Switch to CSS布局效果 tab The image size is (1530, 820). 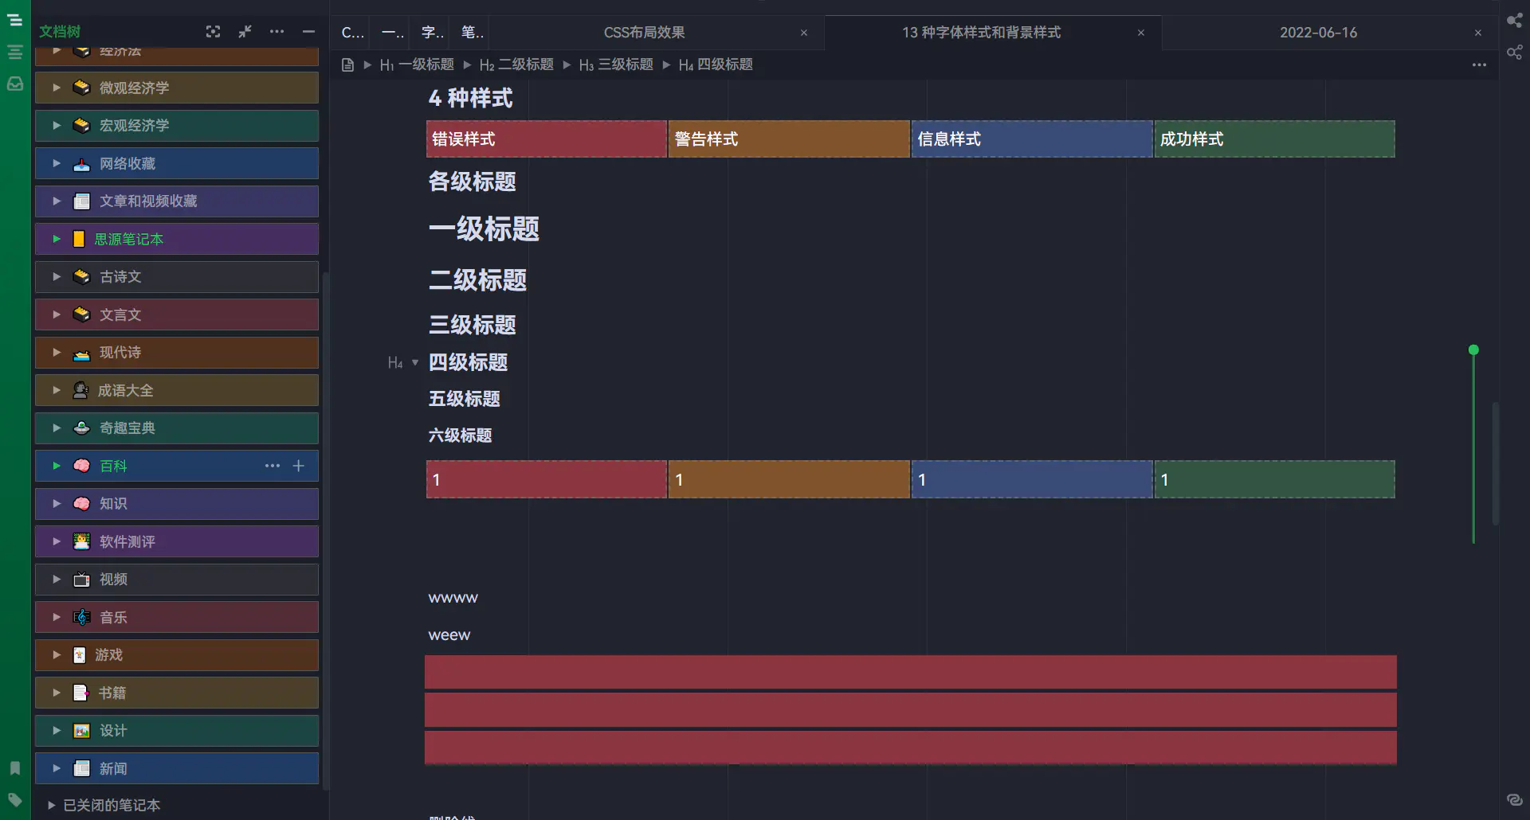click(x=645, y=33)
